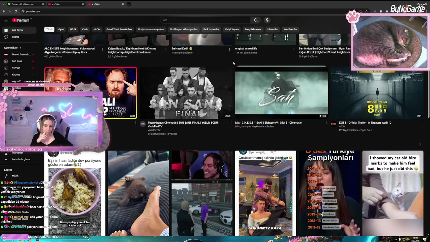
Task: Open EXIT 8 Official Trailer title
Action: point(365,123)
